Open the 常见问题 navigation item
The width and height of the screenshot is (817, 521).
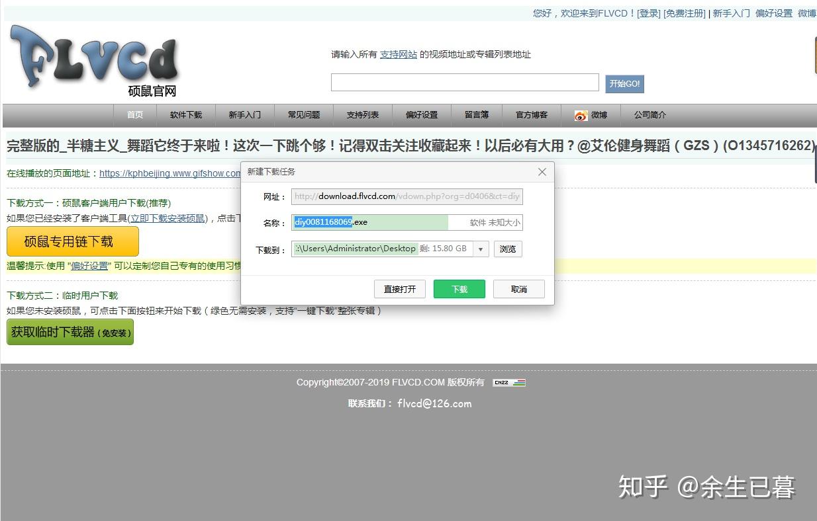(x=304, y=115)
